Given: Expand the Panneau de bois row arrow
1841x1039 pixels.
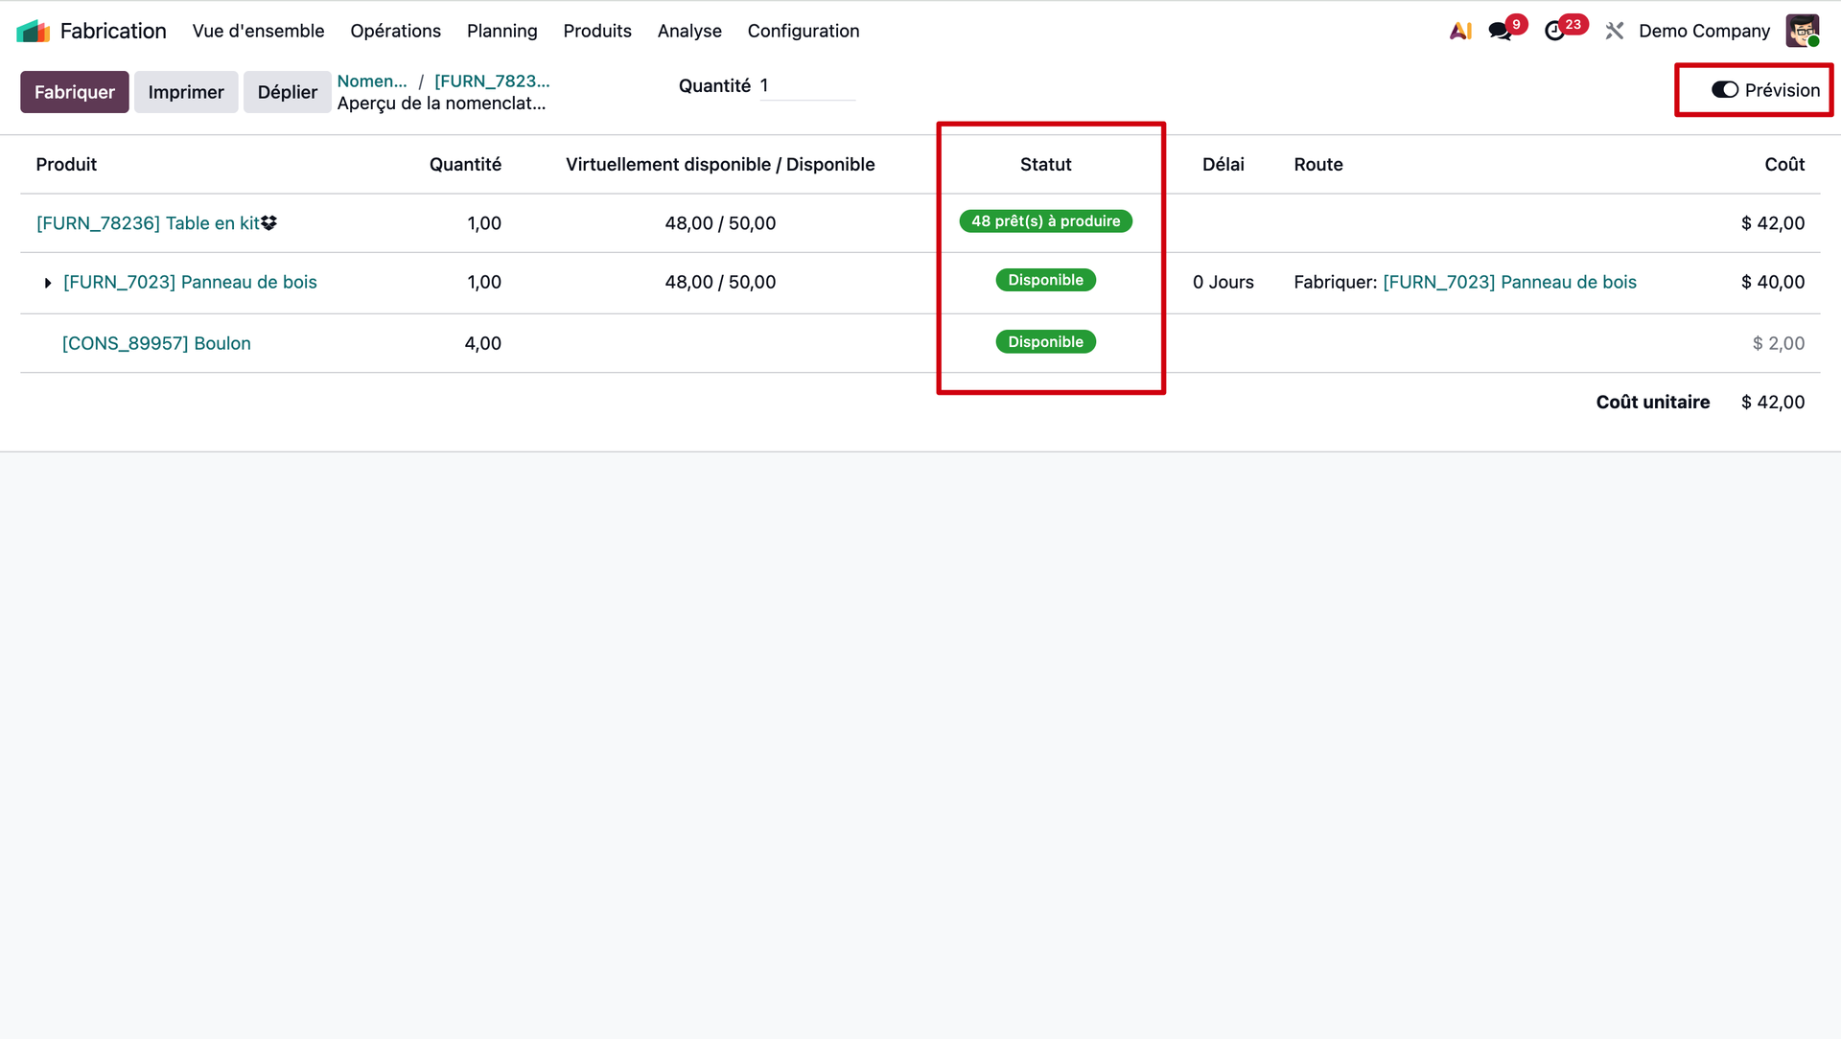Looking at the screenshot, I should [x=47, y=283].
